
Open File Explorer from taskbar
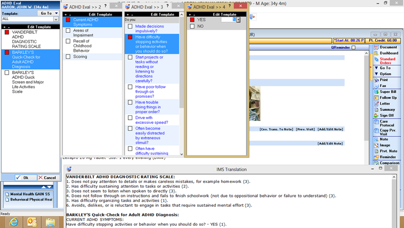point(50,222)
